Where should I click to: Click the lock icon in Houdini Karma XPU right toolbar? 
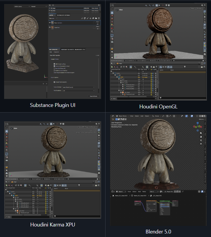tap(99, 135)
